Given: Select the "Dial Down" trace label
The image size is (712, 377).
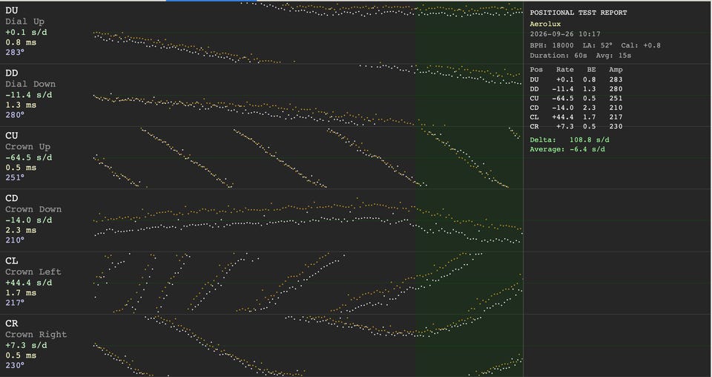Looking at the screenshot, I should click(30, 84).
